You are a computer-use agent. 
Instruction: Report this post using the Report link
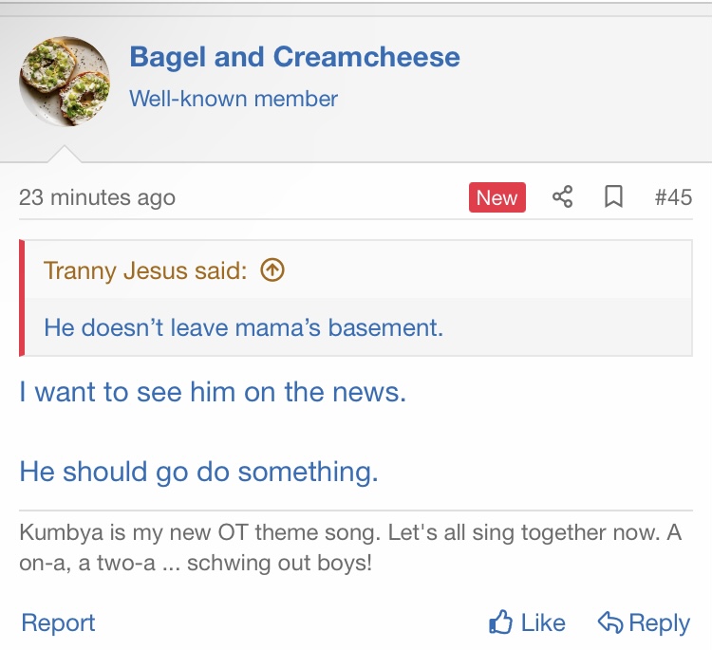click(x=58, y=623)
